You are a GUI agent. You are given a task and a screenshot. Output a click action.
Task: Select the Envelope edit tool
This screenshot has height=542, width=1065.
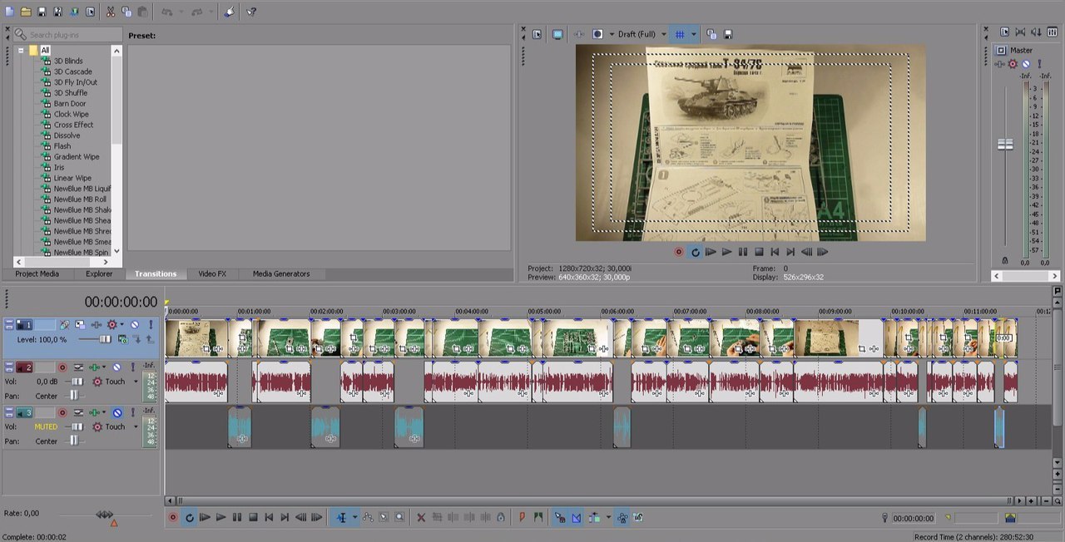coord(368,517)
